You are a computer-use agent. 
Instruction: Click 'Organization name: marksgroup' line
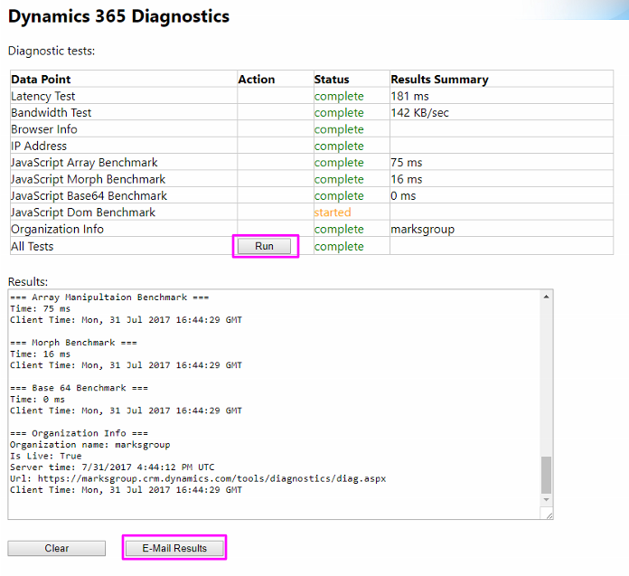(90, 445)
